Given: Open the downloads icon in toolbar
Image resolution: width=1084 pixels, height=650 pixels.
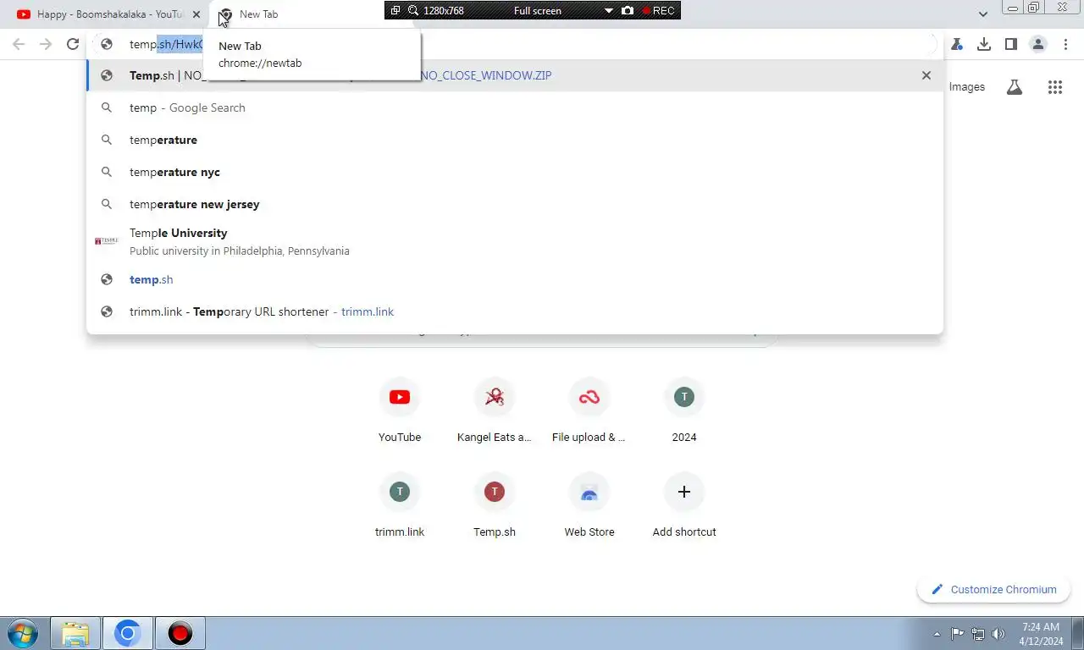Looking at the screenshot, I should [x=984, y=44].
